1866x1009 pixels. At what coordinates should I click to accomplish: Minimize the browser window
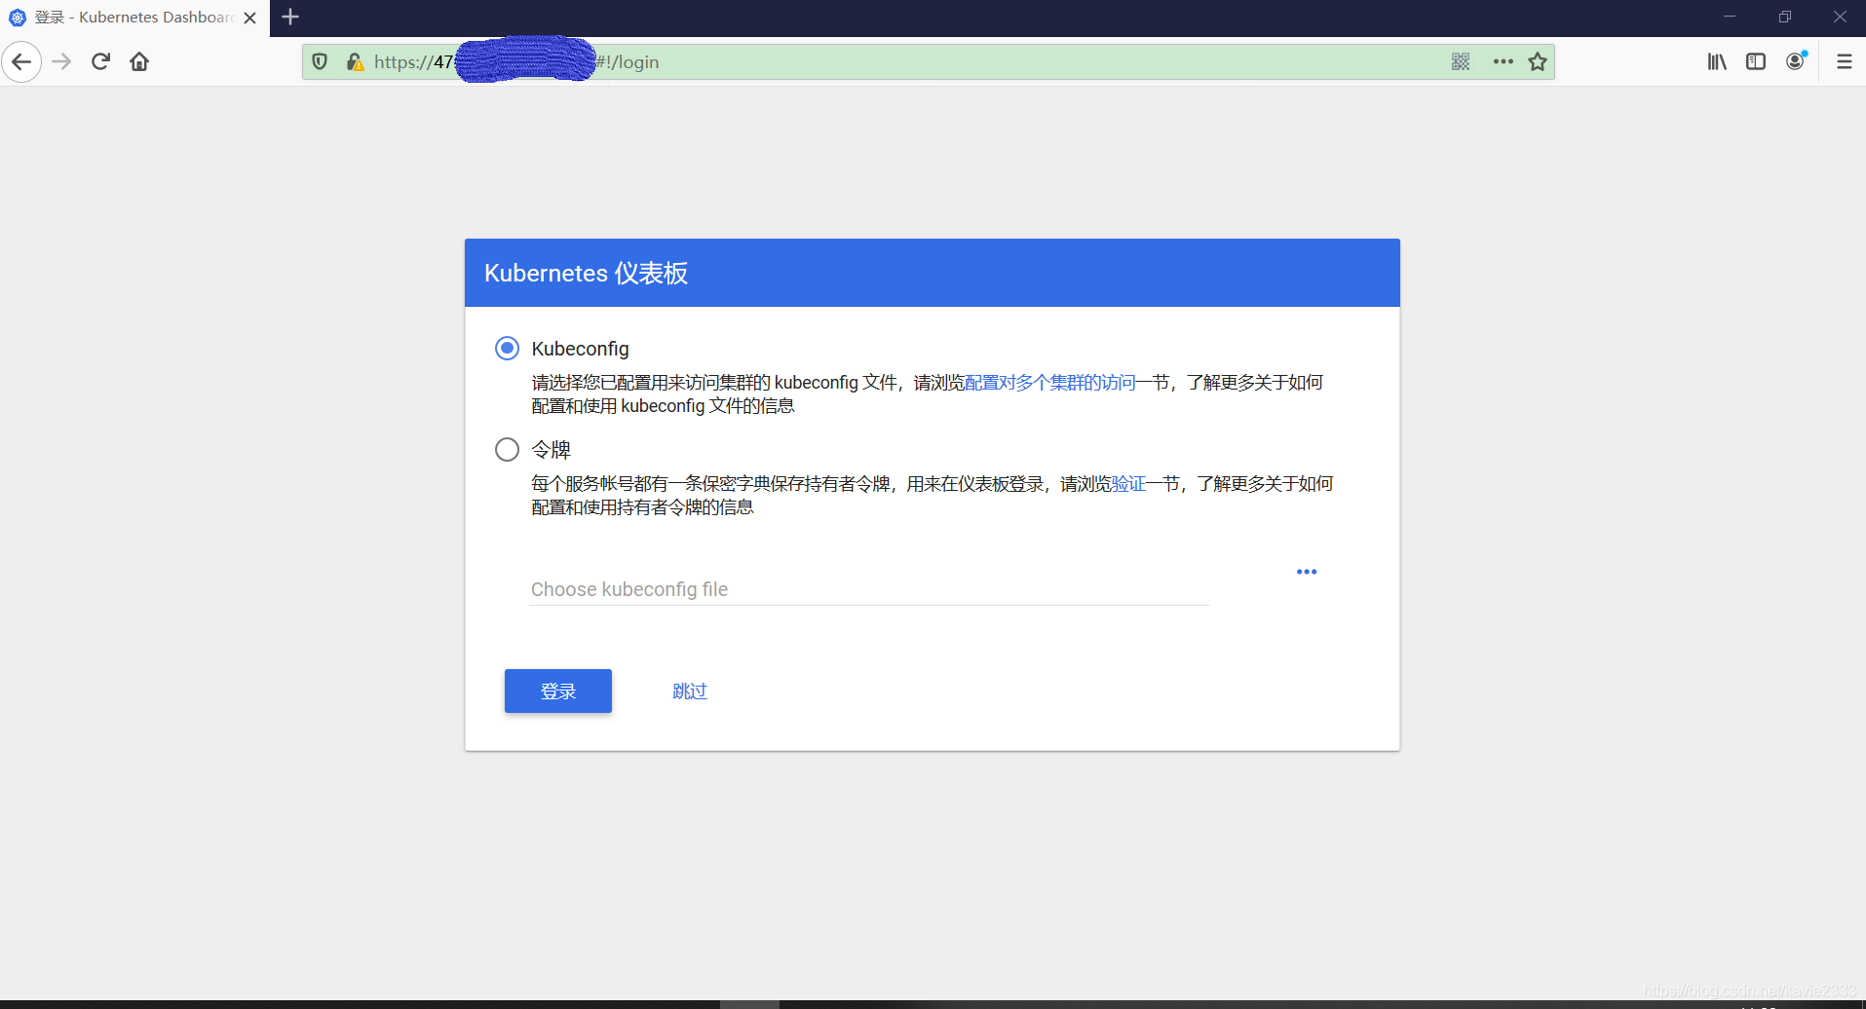(1730, 18)
